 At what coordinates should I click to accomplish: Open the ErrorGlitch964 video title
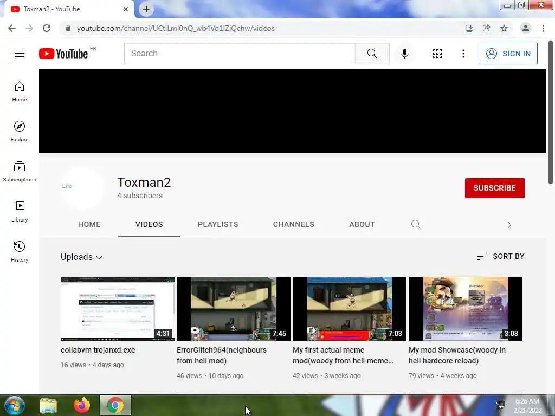click(222, 355)
